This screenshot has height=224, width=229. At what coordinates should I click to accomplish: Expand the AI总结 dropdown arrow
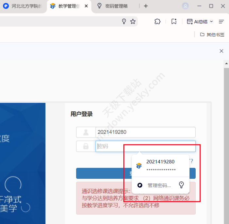coord(211,21)
